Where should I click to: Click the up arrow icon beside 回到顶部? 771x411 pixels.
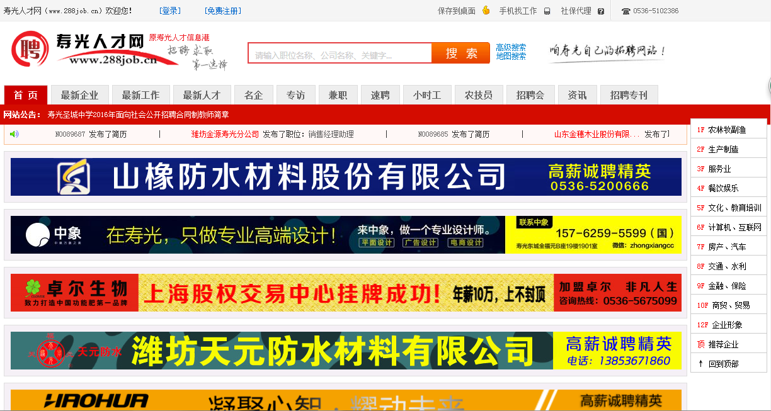(x=700, y=364)
